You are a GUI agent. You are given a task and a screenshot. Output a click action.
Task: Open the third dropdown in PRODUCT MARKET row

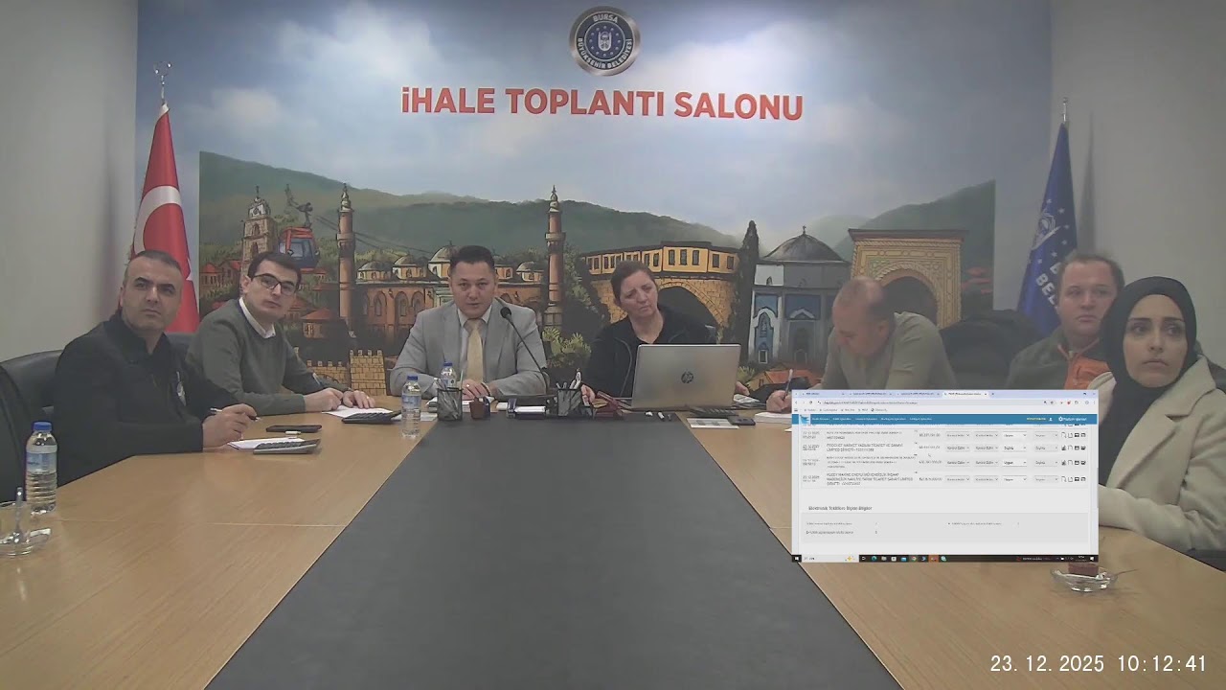pos(1014,448)
